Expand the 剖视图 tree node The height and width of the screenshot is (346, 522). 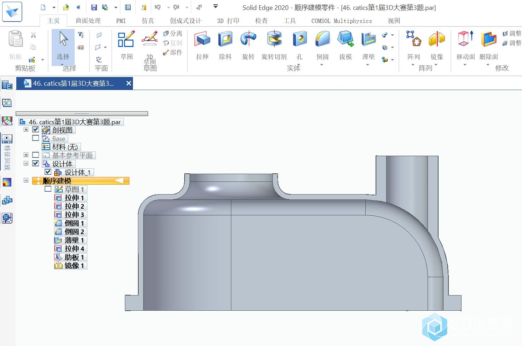point(26,130)
